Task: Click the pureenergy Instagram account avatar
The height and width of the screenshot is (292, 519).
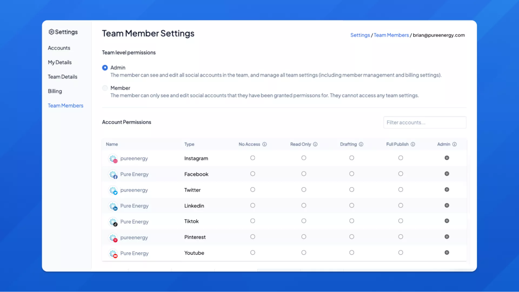Action: [113, 158]
